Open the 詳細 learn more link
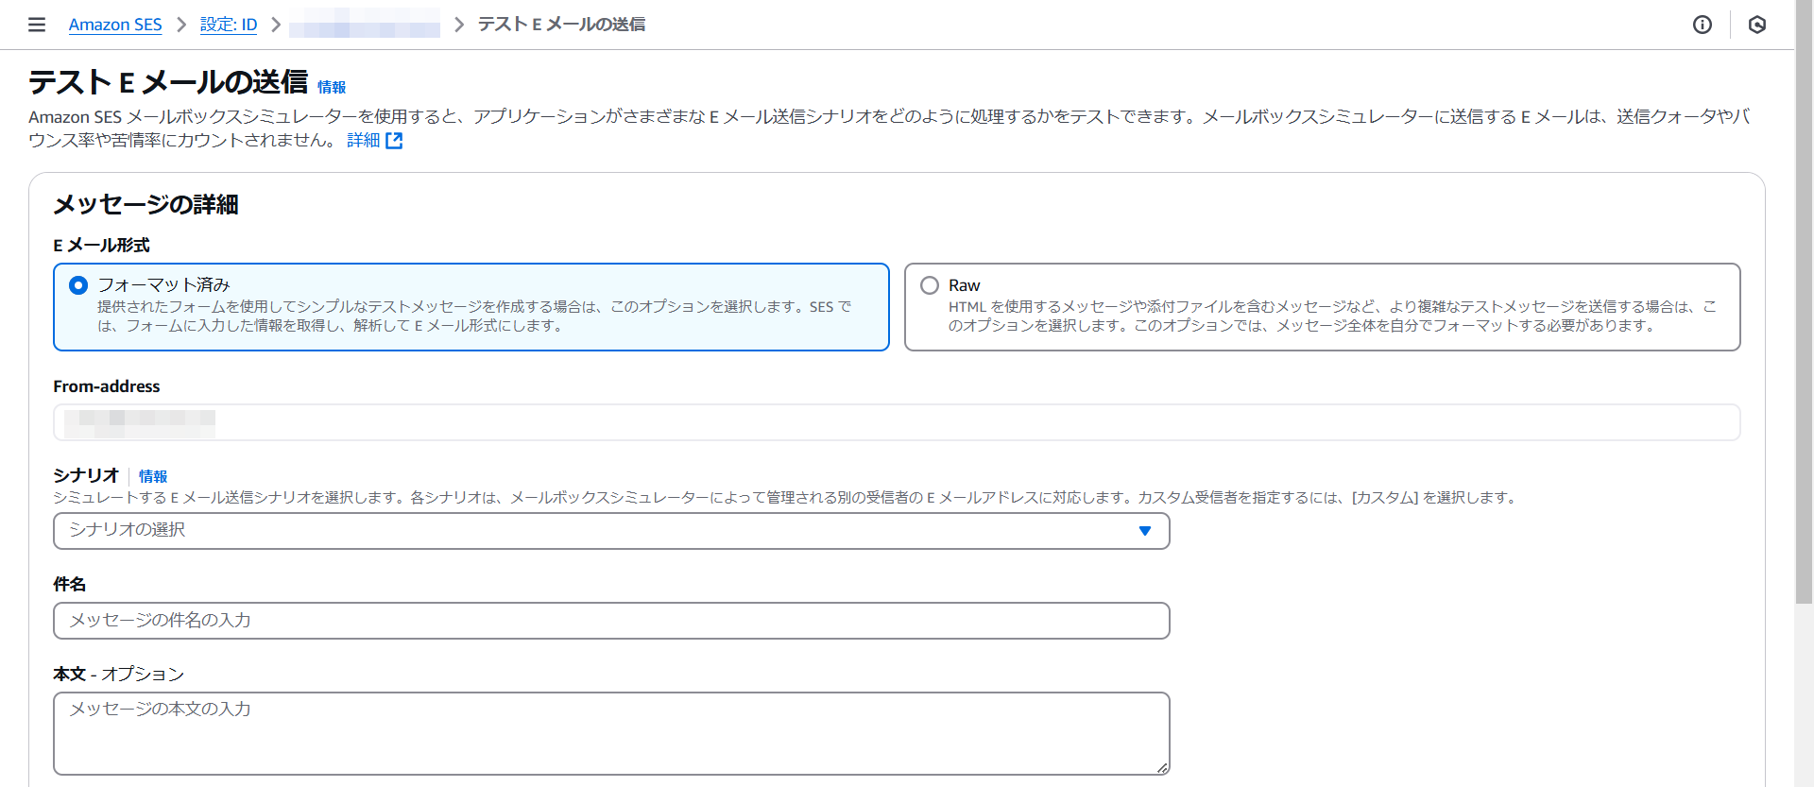Screen dimensions: 1814x787 pos(363,141)
